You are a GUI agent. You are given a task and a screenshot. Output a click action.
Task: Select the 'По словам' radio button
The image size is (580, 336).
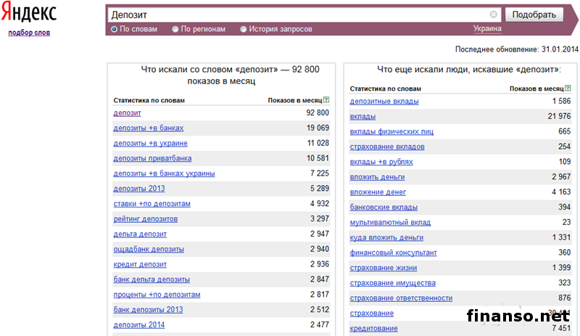tap(115, 29)
